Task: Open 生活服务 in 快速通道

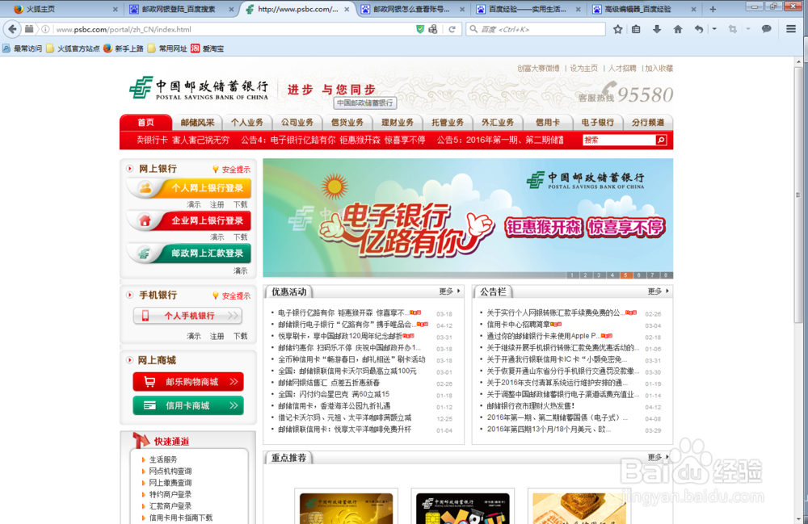Action: pos(163,459)
